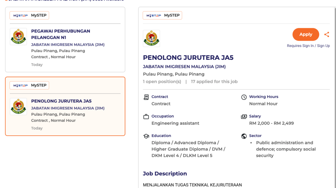The height and width of the screenshot is (188, 336).
Task: Click the Education graduation cap icon
Action: pyautogui.click(x=146, y=136)
